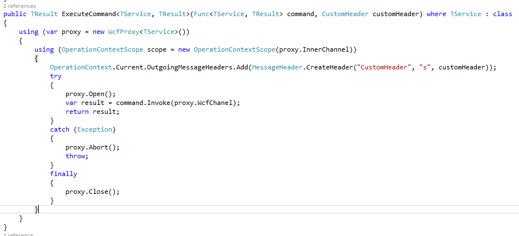Click the "where" constraint keyword

tap(436, 14)
